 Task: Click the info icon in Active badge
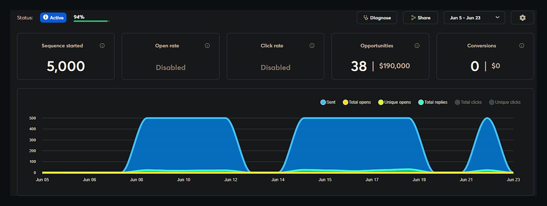(46, 17)
